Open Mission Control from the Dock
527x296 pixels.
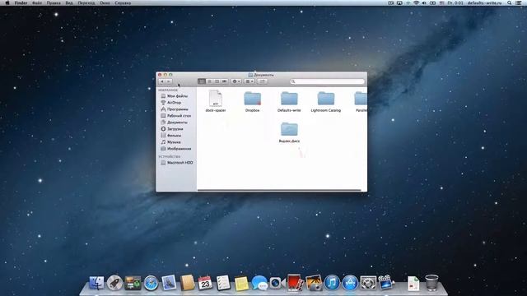[x=133, y=283]
